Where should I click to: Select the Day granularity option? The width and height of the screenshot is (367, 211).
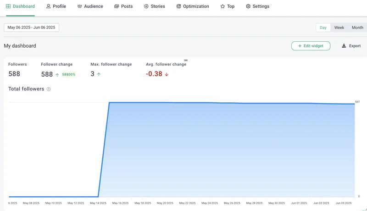[323, 28]
